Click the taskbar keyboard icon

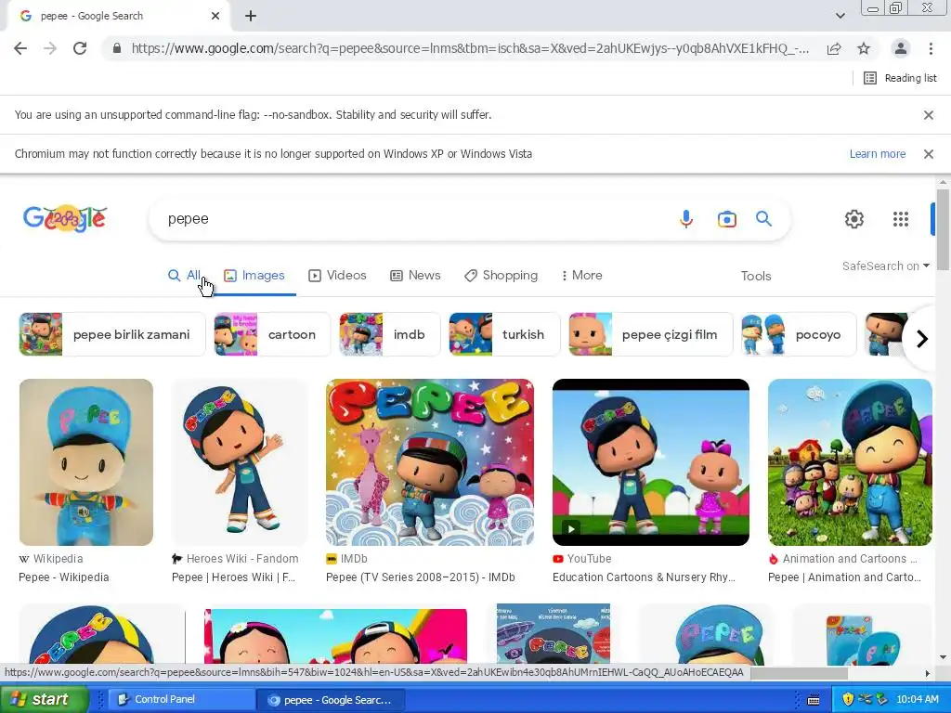click(814, 700)
